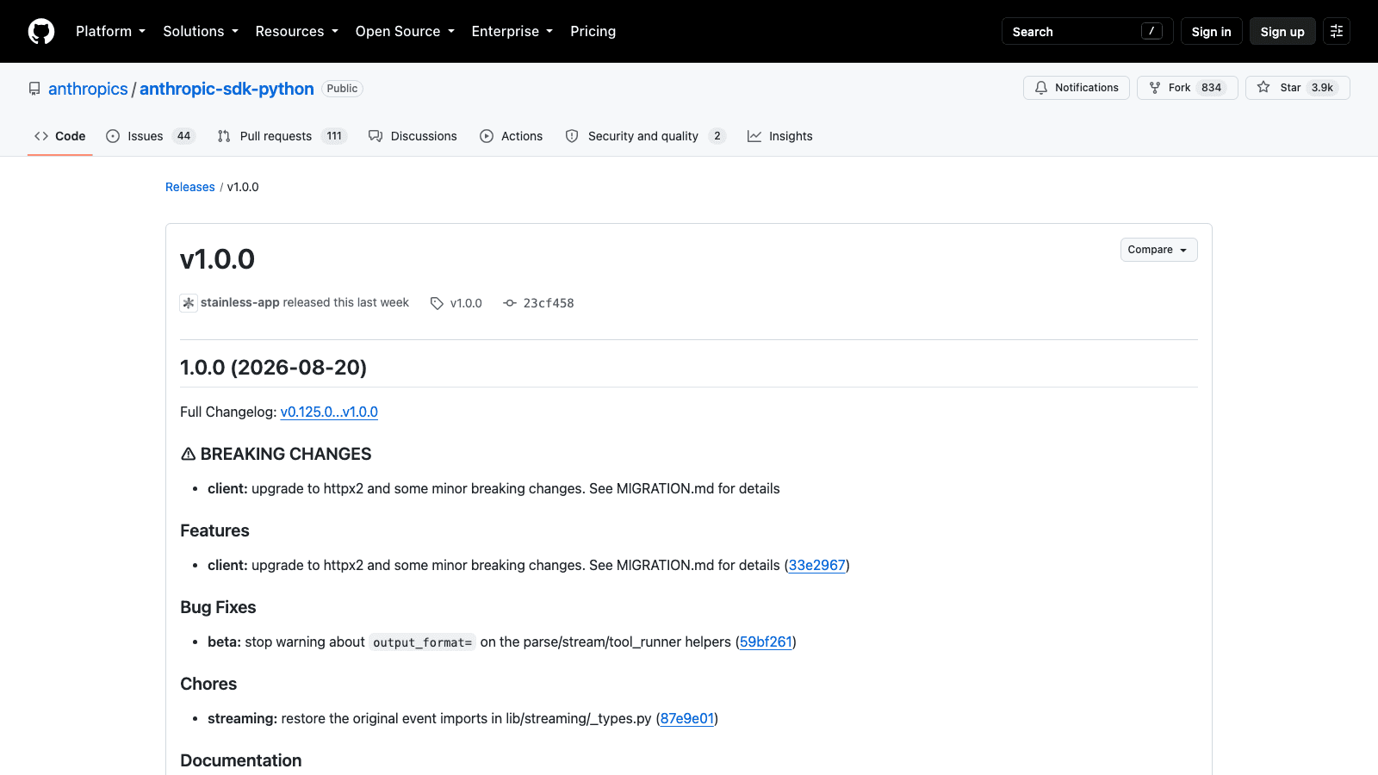Open the Enterprise dropdown menu

(x=512, y=31)
